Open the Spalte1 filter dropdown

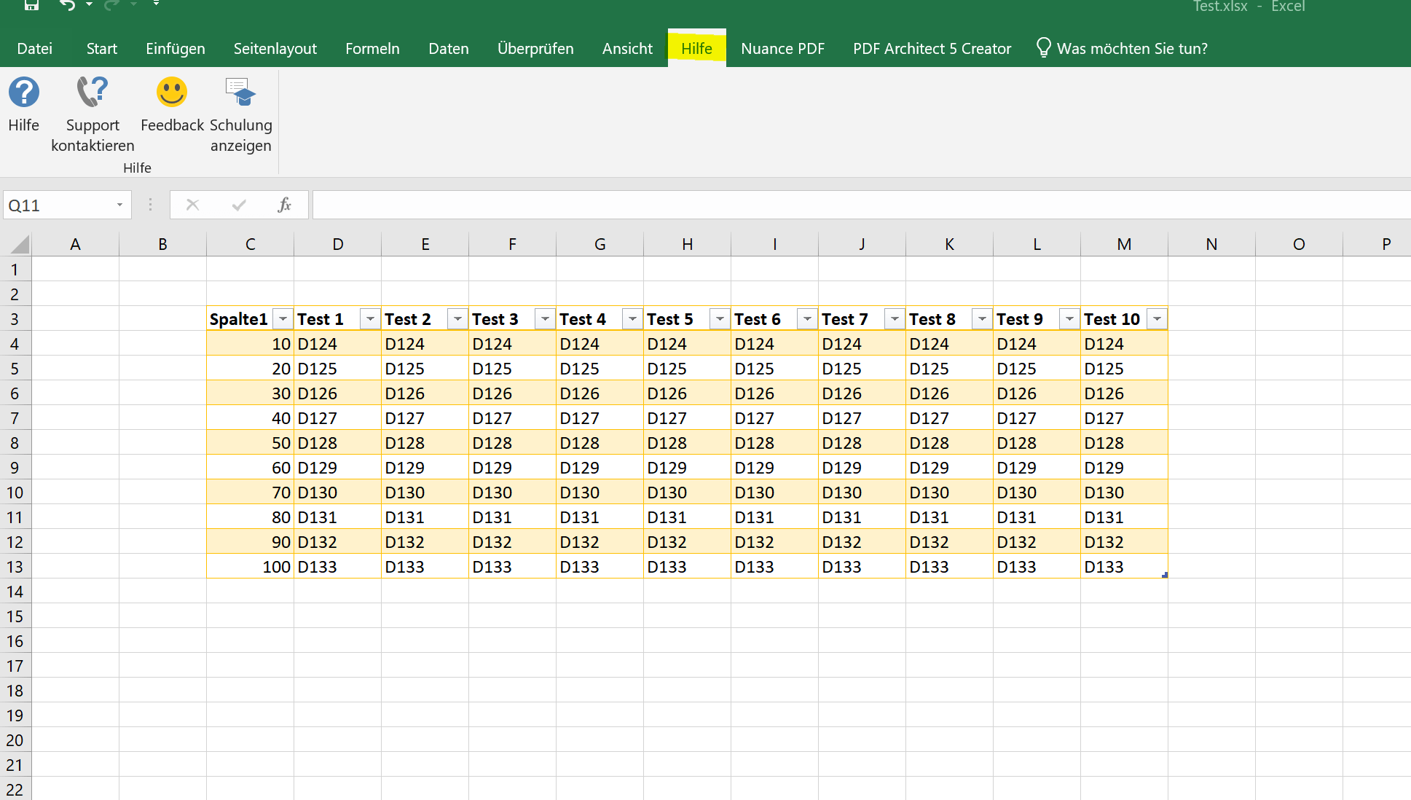(283, 318)
